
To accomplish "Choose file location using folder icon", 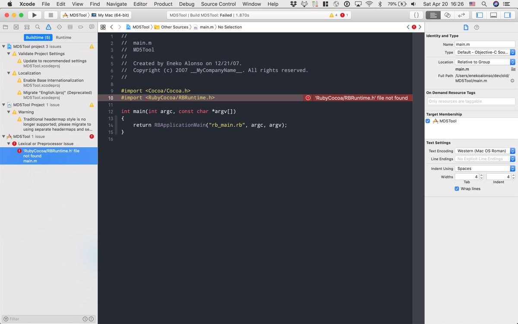I will (513, 69).
